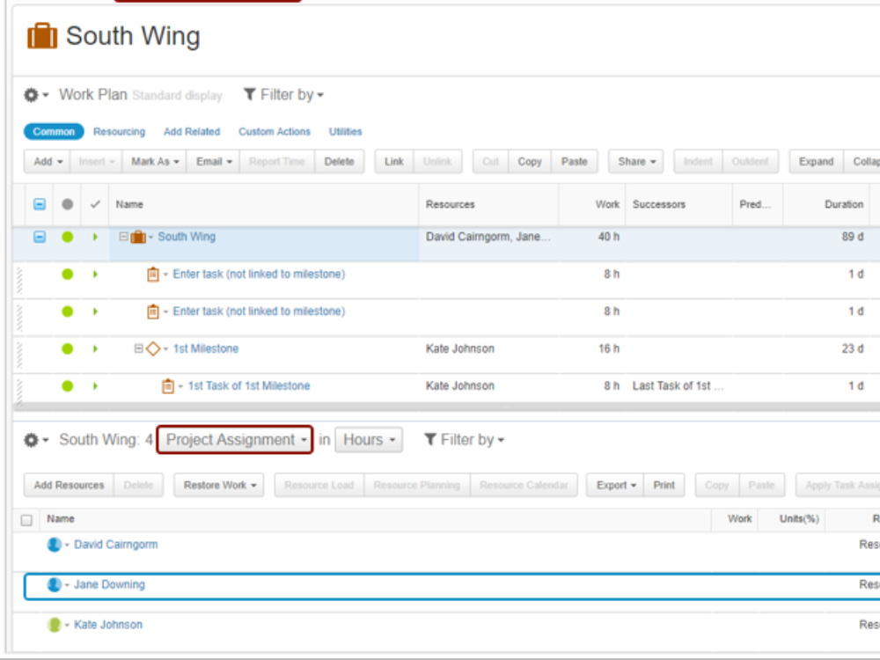Collapse the South Wing tree node

point(123,237)
